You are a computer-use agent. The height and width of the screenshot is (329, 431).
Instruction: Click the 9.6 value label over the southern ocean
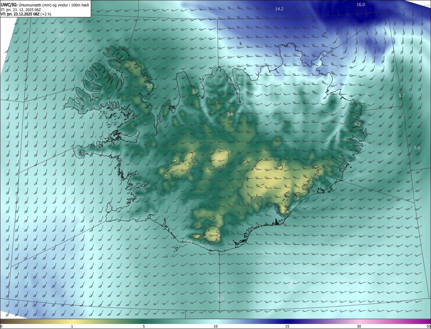[x=291, y=285]
